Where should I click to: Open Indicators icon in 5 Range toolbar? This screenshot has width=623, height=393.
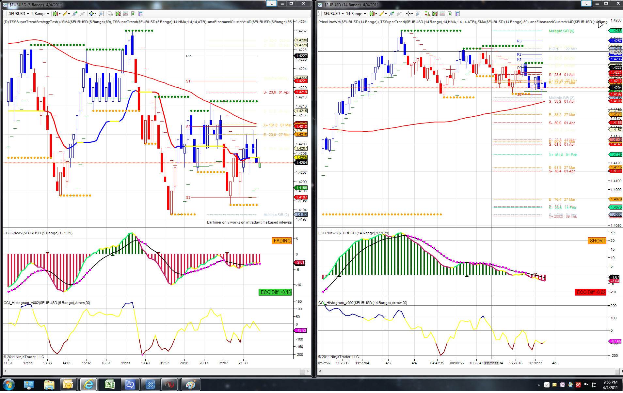[126, 14]
